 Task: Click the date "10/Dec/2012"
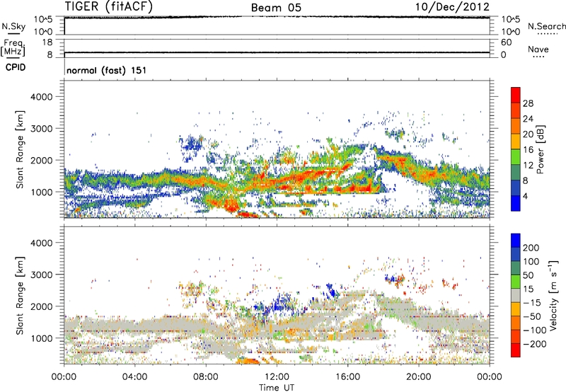click(x=452, y=7)
